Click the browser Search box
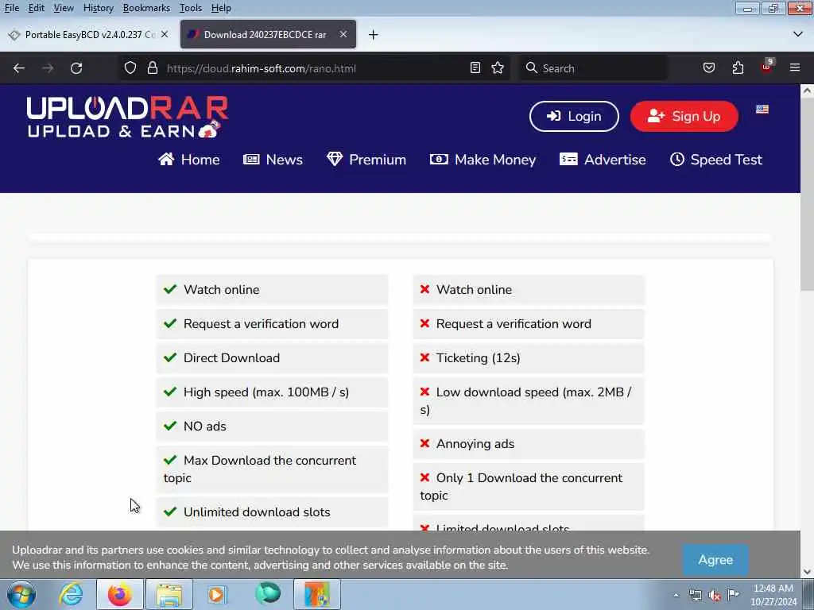Viewport: 814px width, 610px height. coord(593,68)
